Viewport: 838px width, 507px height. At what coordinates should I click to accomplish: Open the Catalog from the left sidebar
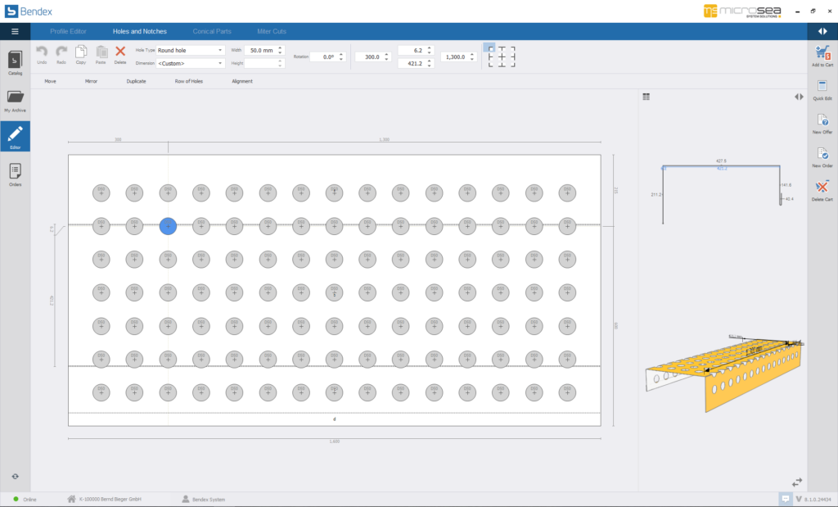(x=15, y=61)
